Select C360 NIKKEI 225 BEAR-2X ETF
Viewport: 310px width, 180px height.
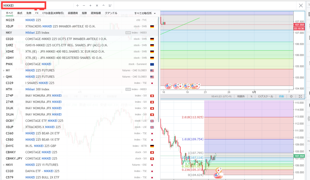80,133
